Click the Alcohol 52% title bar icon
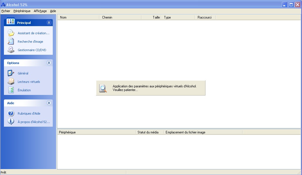 point(3,4)
